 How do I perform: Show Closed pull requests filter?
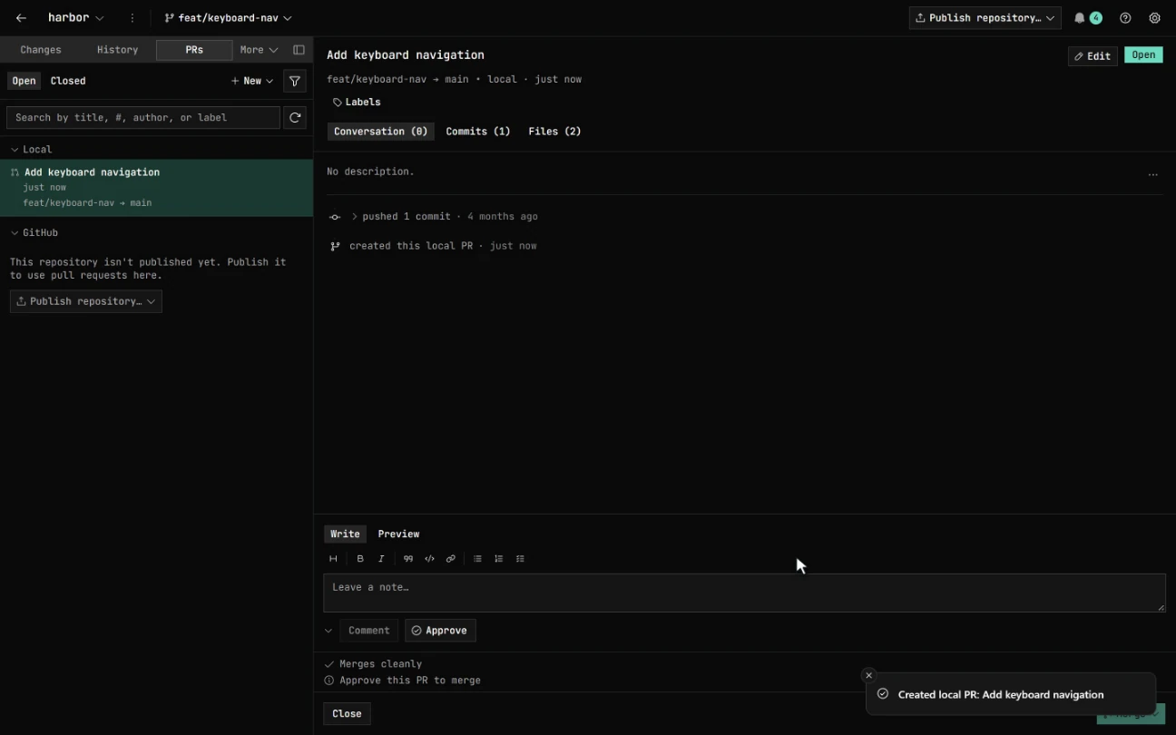coord(68,81)
